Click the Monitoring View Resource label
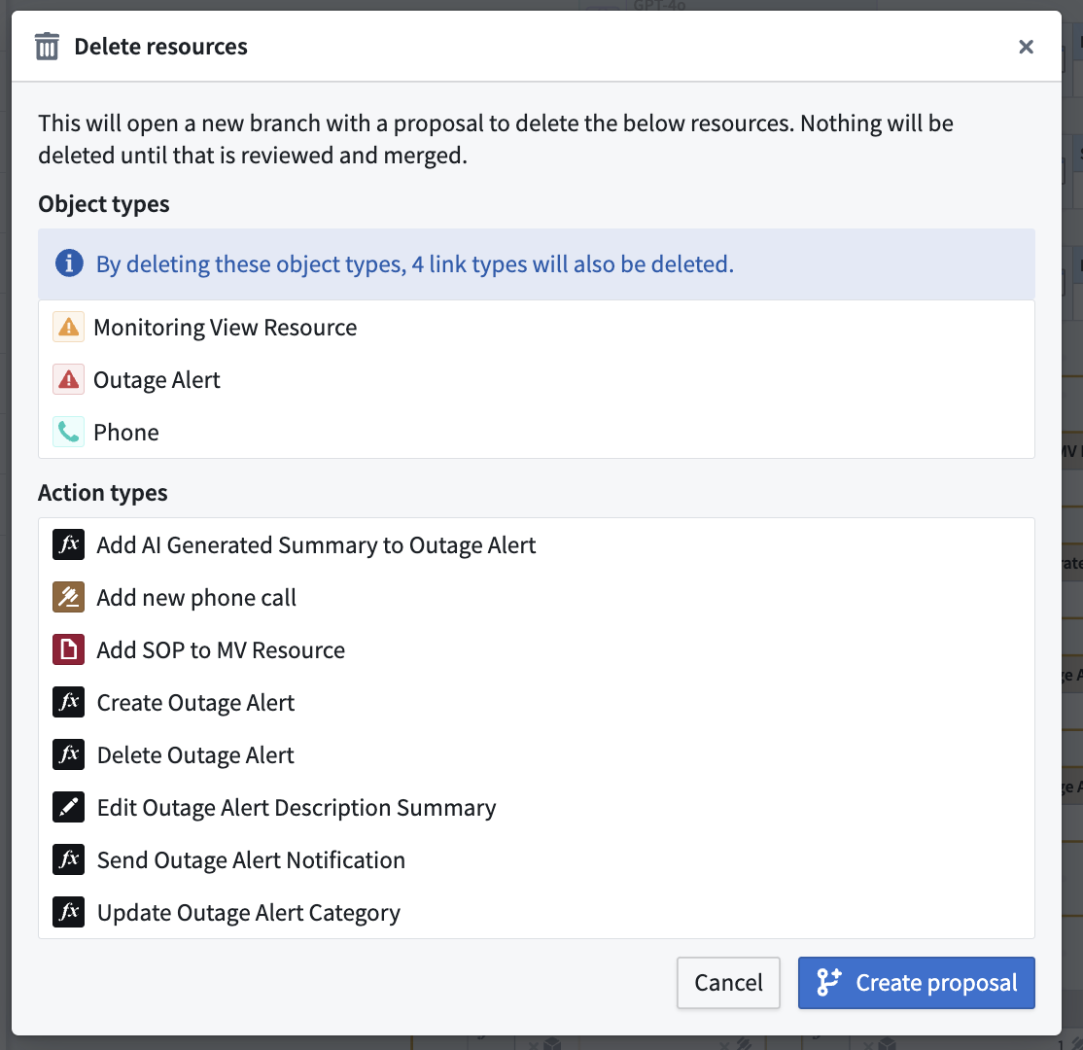This screenshot has height=1050, width=1083. point(225,327)
